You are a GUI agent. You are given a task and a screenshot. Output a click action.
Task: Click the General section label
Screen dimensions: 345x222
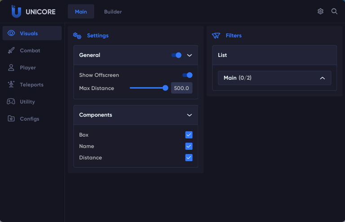coord(89,55)
